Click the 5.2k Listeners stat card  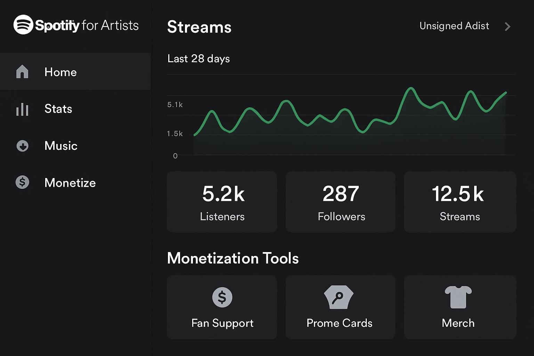(222, 202)
